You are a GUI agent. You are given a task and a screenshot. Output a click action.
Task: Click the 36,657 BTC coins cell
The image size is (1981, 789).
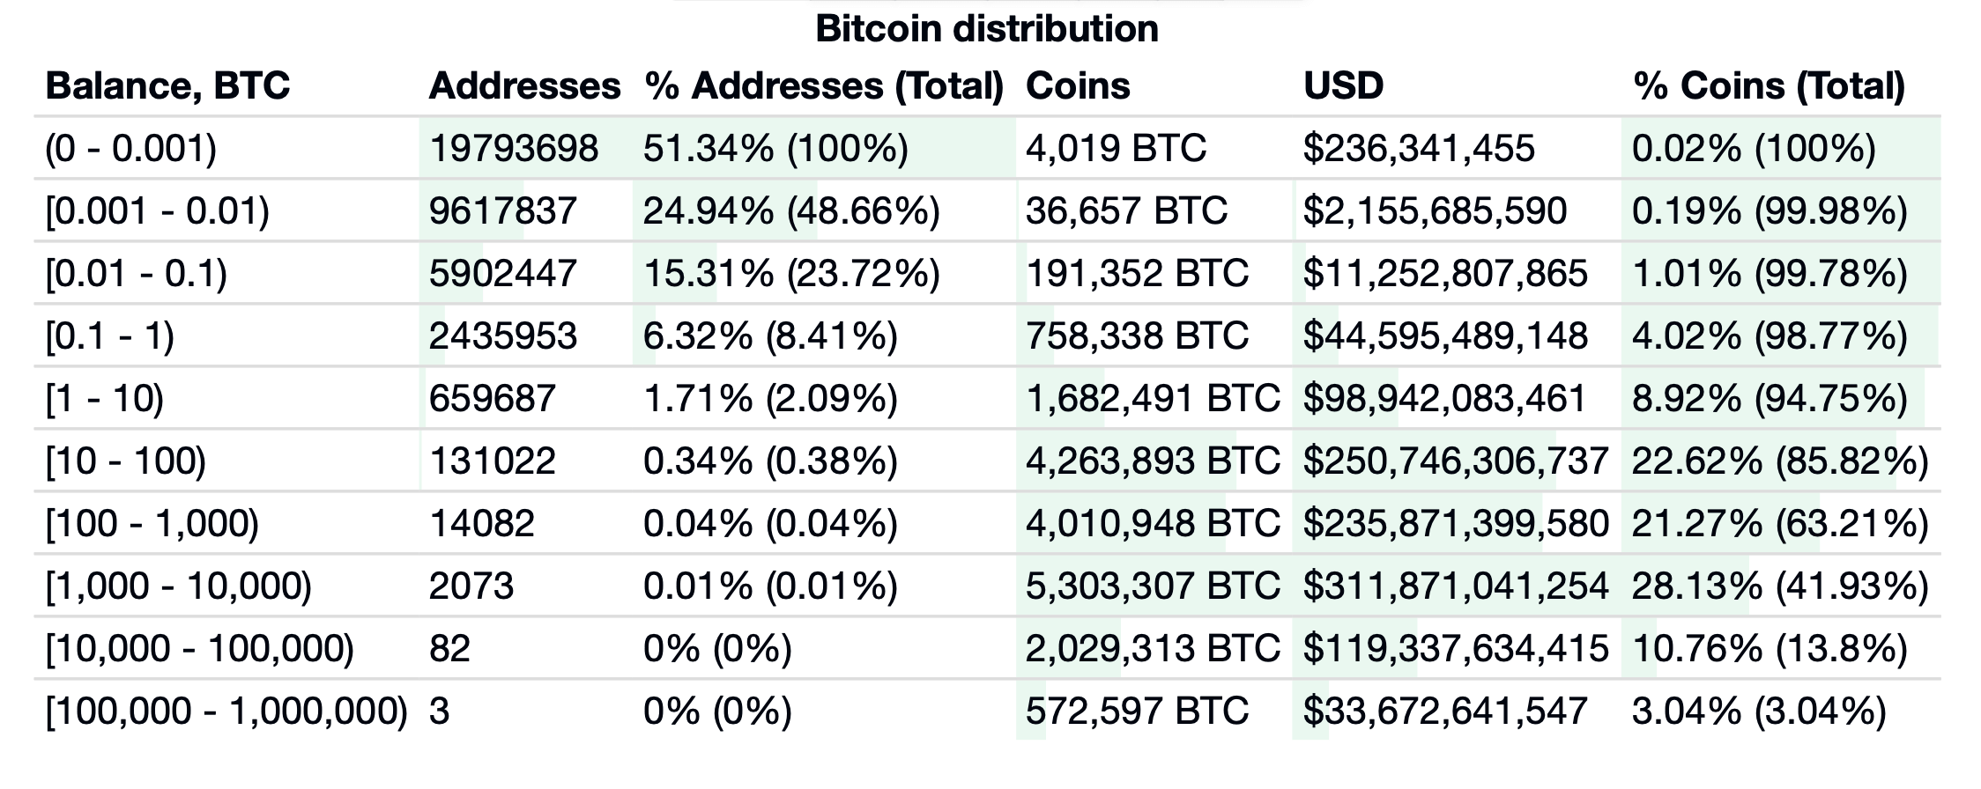tap(1126, 211)
